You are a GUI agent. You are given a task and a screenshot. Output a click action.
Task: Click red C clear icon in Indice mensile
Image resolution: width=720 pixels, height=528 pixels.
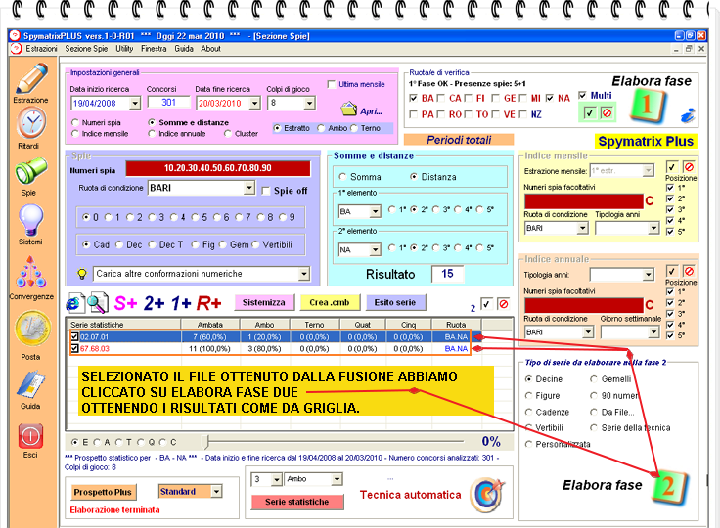click(649, 201)
